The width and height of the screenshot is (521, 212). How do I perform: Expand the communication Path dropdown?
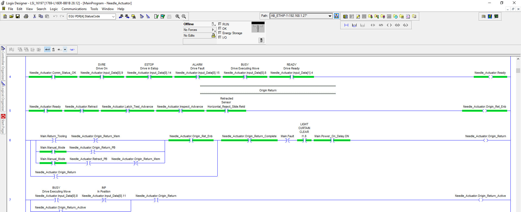point(330,16)
